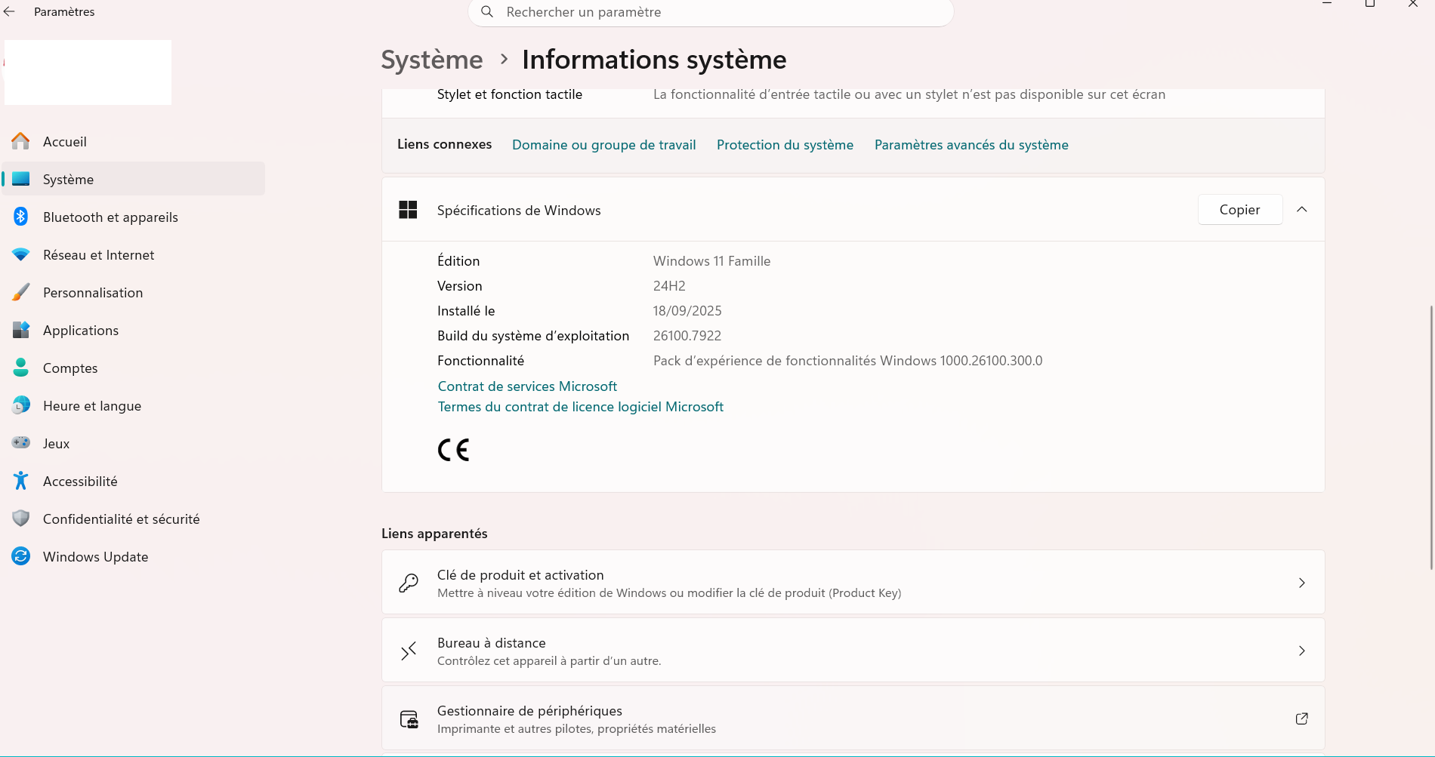
Task: Open Protection du système link
Action: pyautogui.click(x=785, y=145)
